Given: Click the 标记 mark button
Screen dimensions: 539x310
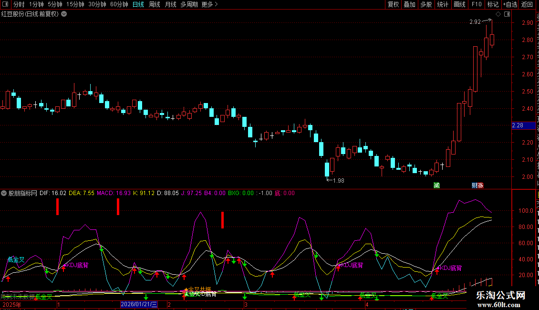Looking at the screenshot, I should coord(493,4).
